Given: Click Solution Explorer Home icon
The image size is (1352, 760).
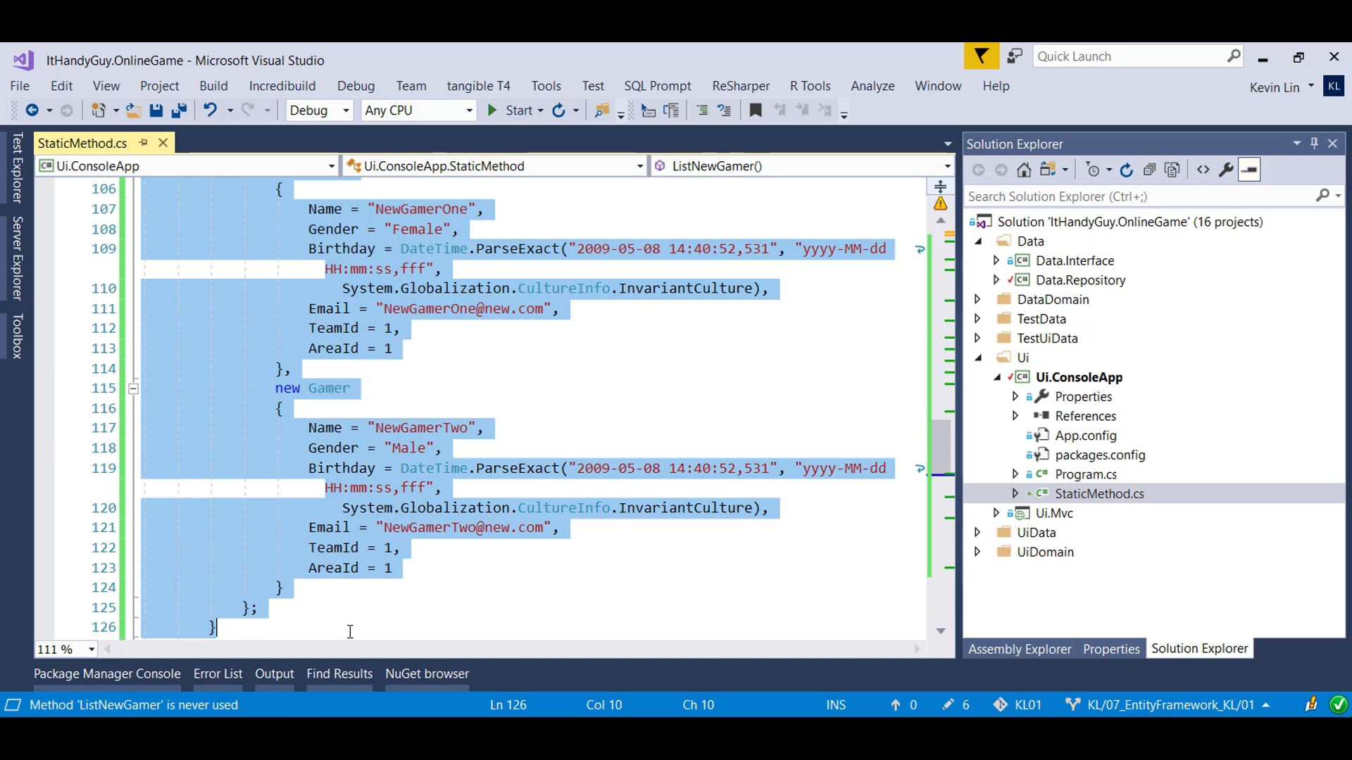Looking at the screenshot, I should (x=1024, y=170).
